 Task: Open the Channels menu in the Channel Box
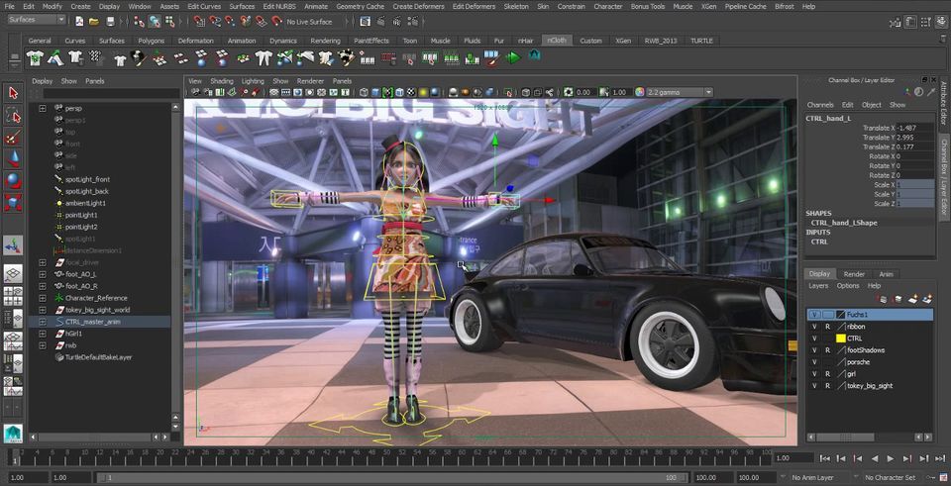point(820,105)
